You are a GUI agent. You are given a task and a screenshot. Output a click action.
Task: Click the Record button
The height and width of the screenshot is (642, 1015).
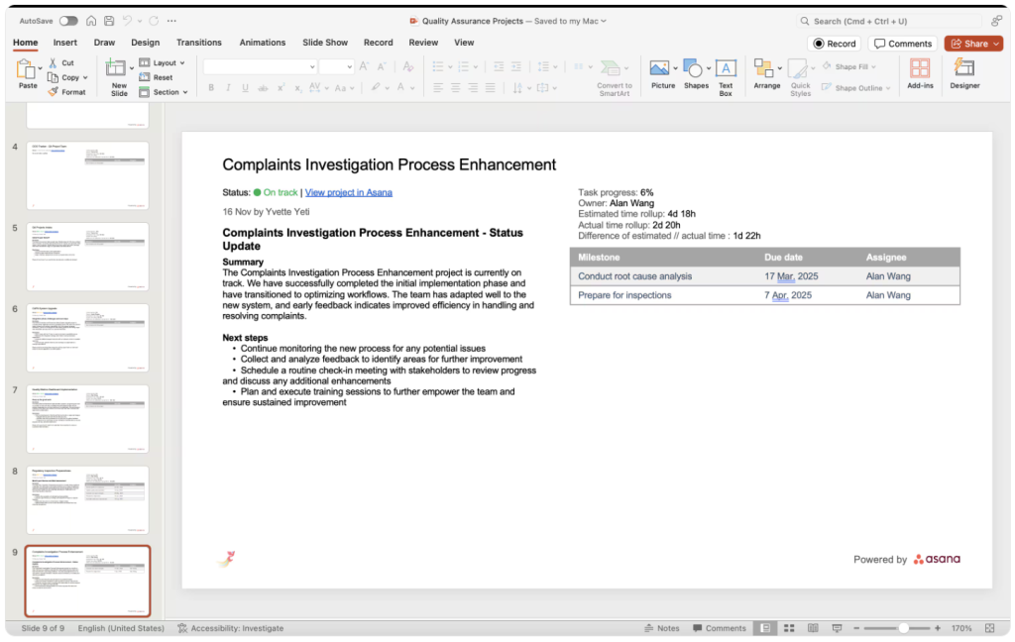[x=835, y=44]
